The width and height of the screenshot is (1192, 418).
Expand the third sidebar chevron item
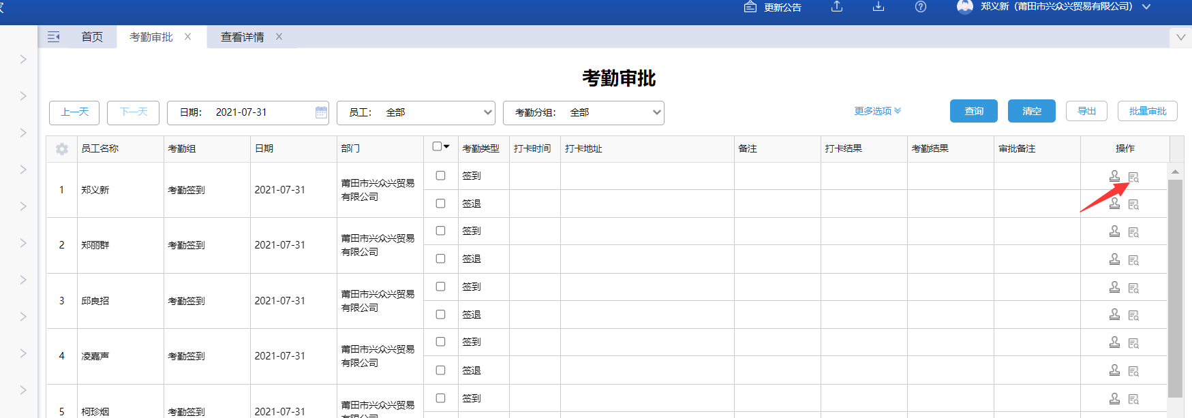tap(23, 133)
